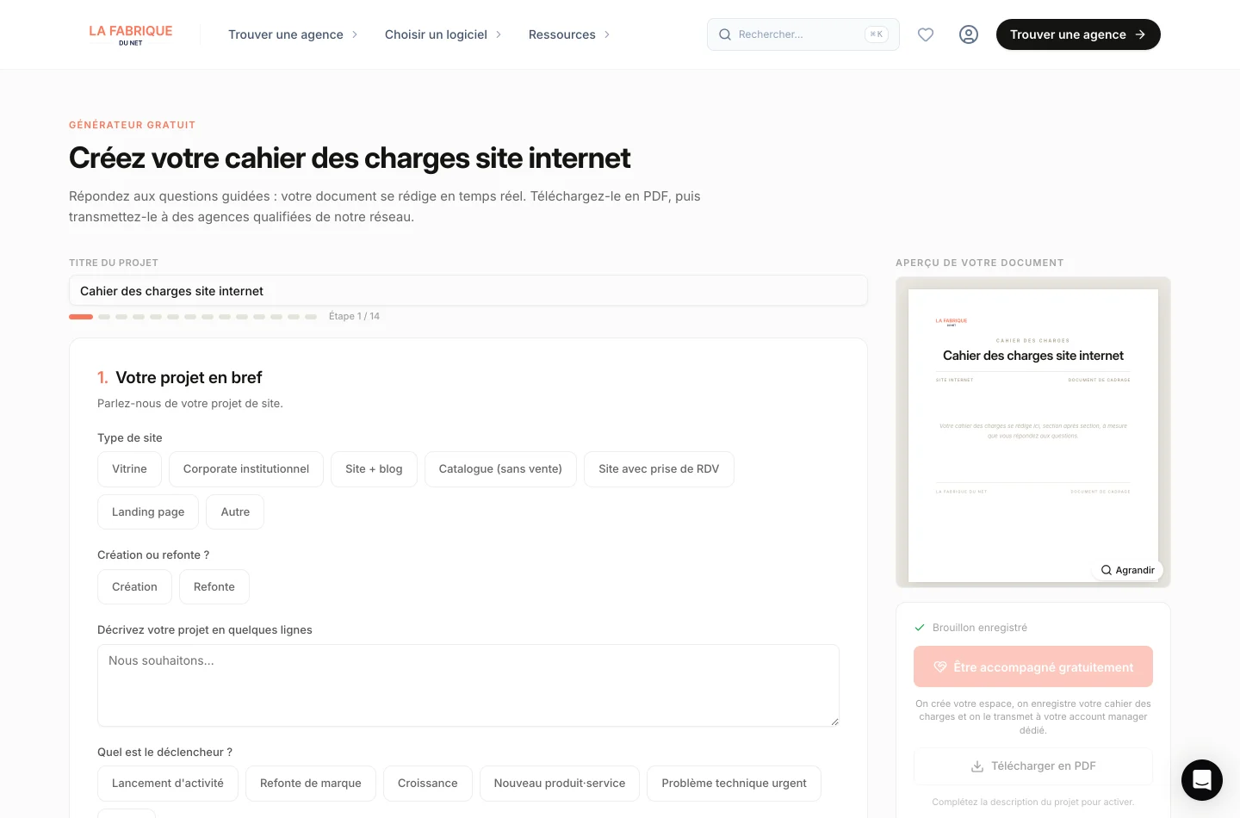This screenshot has height=818, width=1240.
Task: Choose the Refonte option
Action: pos(214,587)
